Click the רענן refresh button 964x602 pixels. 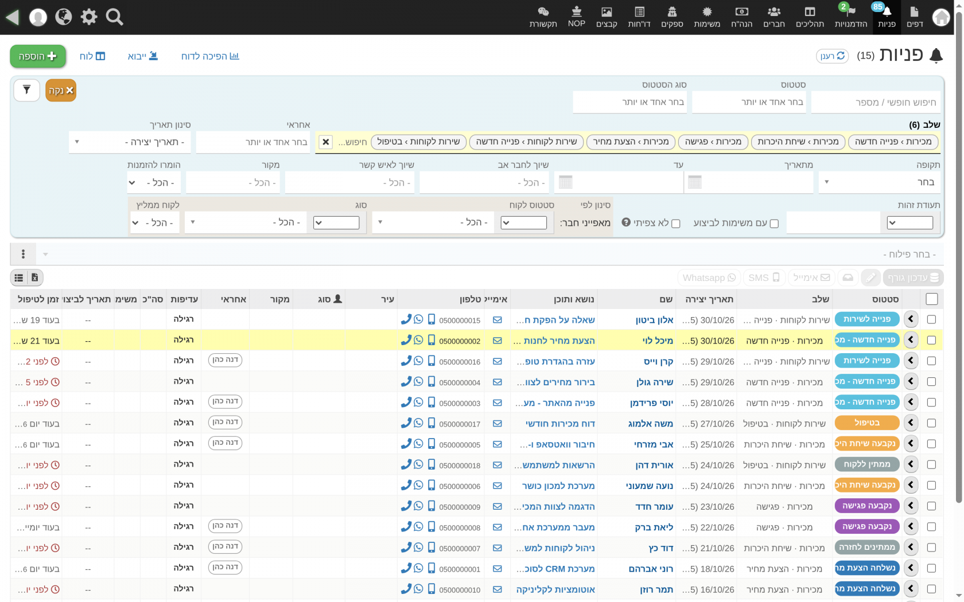click(833, 56)
